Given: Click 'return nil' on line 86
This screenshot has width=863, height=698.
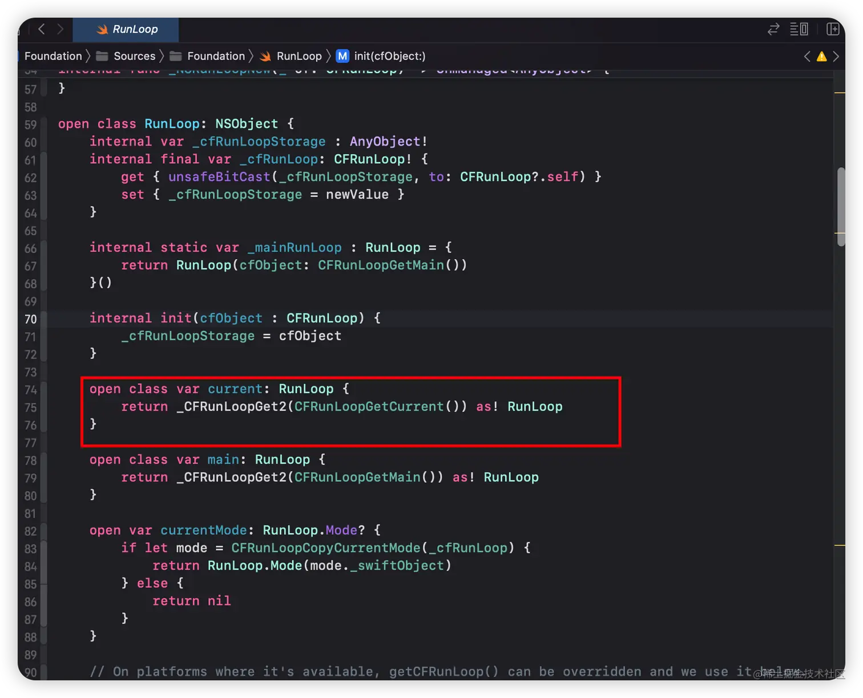Looking at the screenshot, I should click(x=192, y=602).
